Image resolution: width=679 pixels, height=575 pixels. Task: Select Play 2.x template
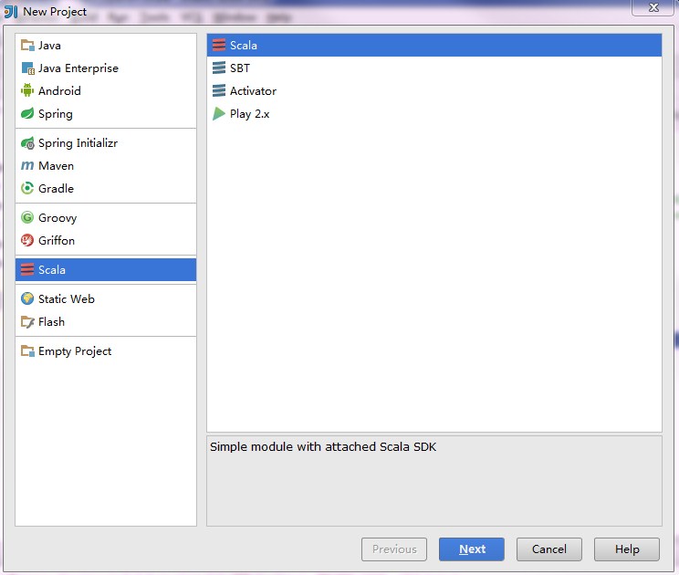(434, 113)
